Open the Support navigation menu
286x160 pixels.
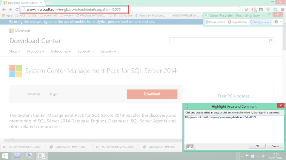pyautogui.click(x=86, y=51)
